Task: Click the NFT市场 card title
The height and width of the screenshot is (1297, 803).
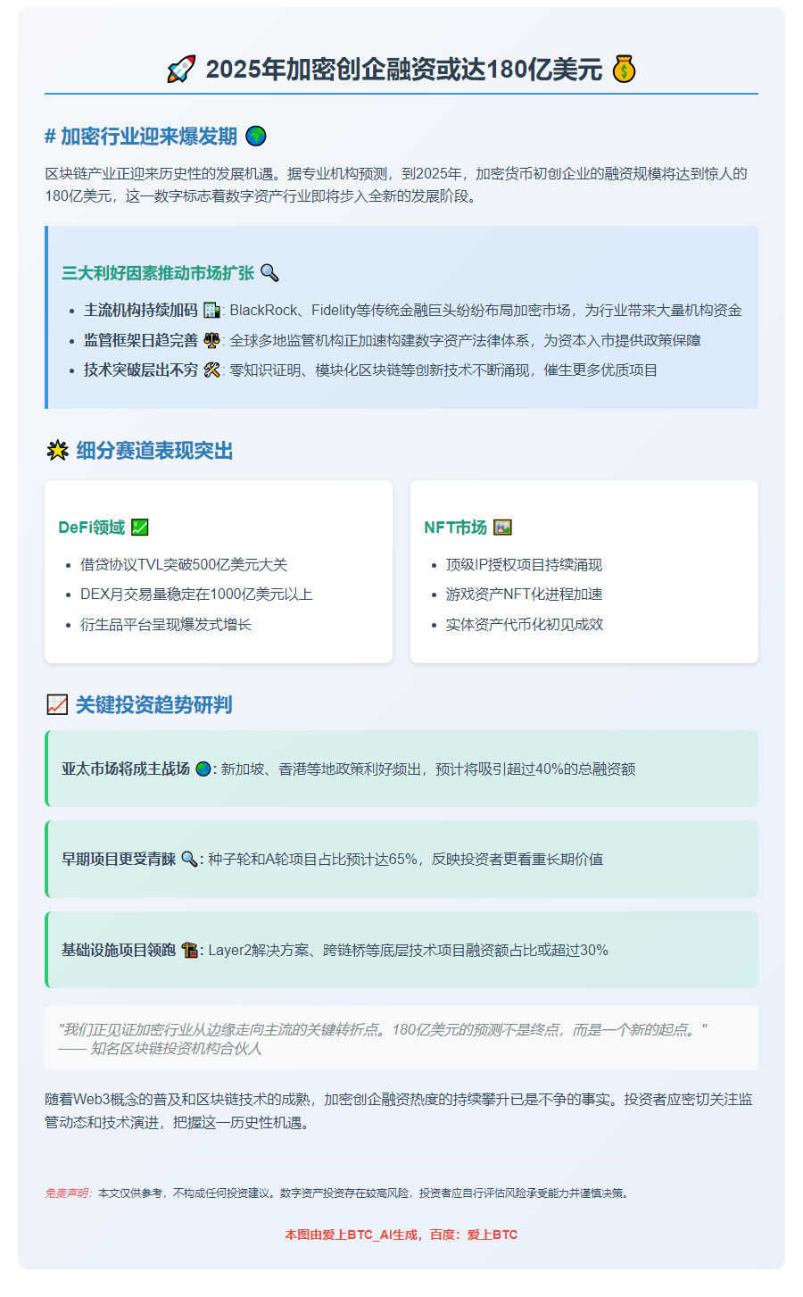Action: [456, 528]
